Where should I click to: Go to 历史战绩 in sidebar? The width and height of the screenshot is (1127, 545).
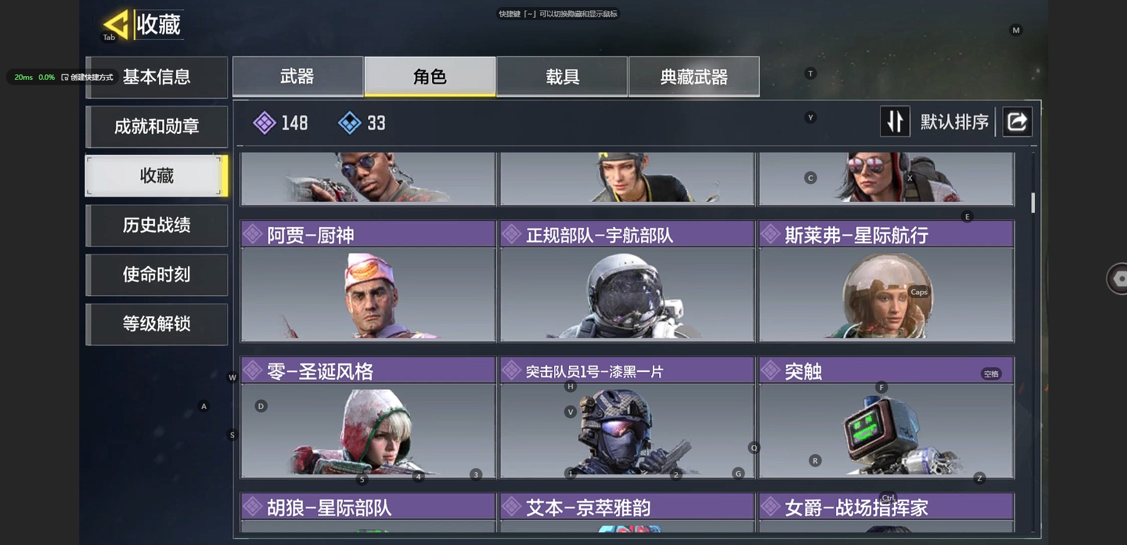(x=157, y=225)
